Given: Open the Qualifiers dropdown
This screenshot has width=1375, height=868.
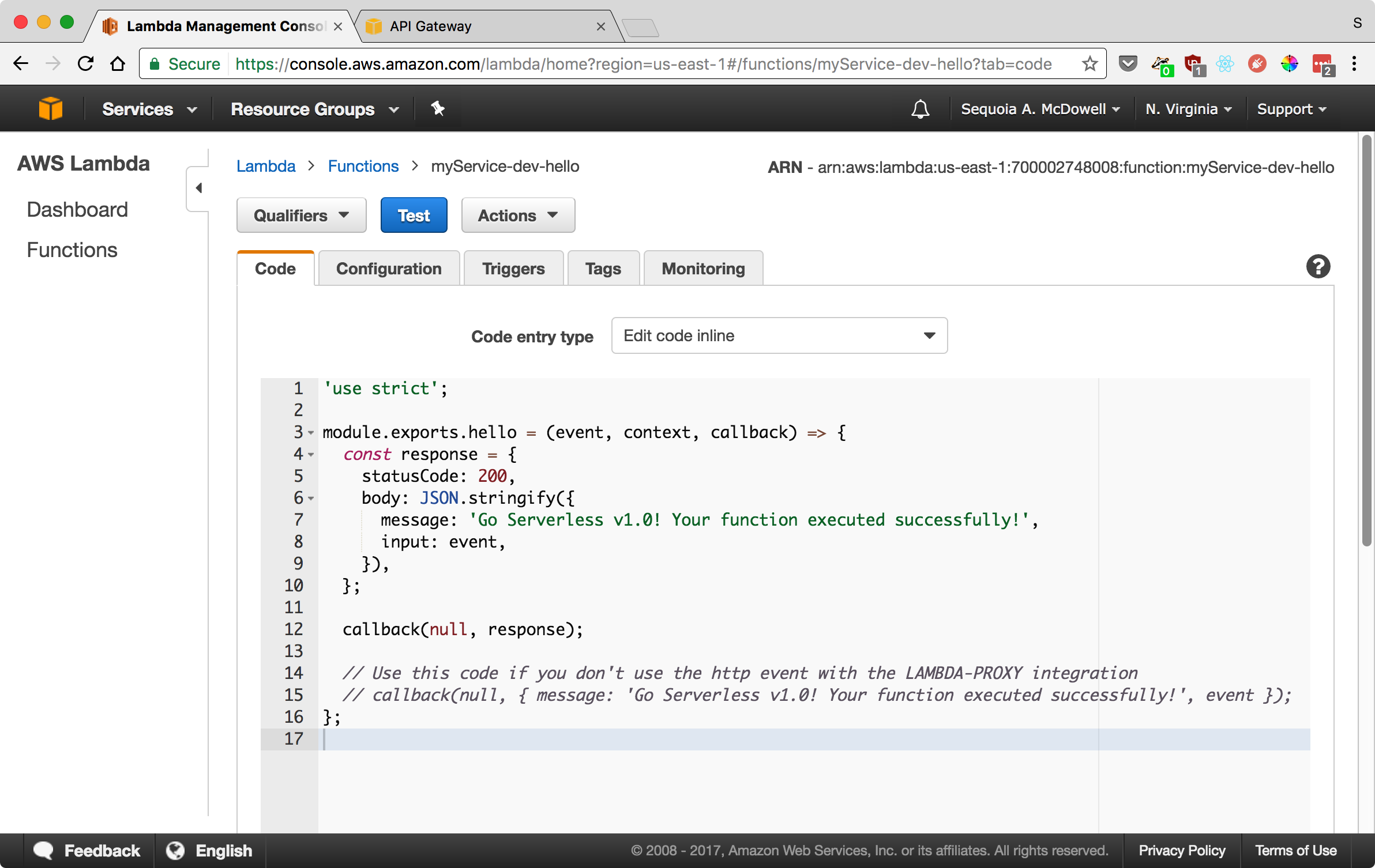Looking at the screenshot, I should pyautogui.click(x=301, y=215).
